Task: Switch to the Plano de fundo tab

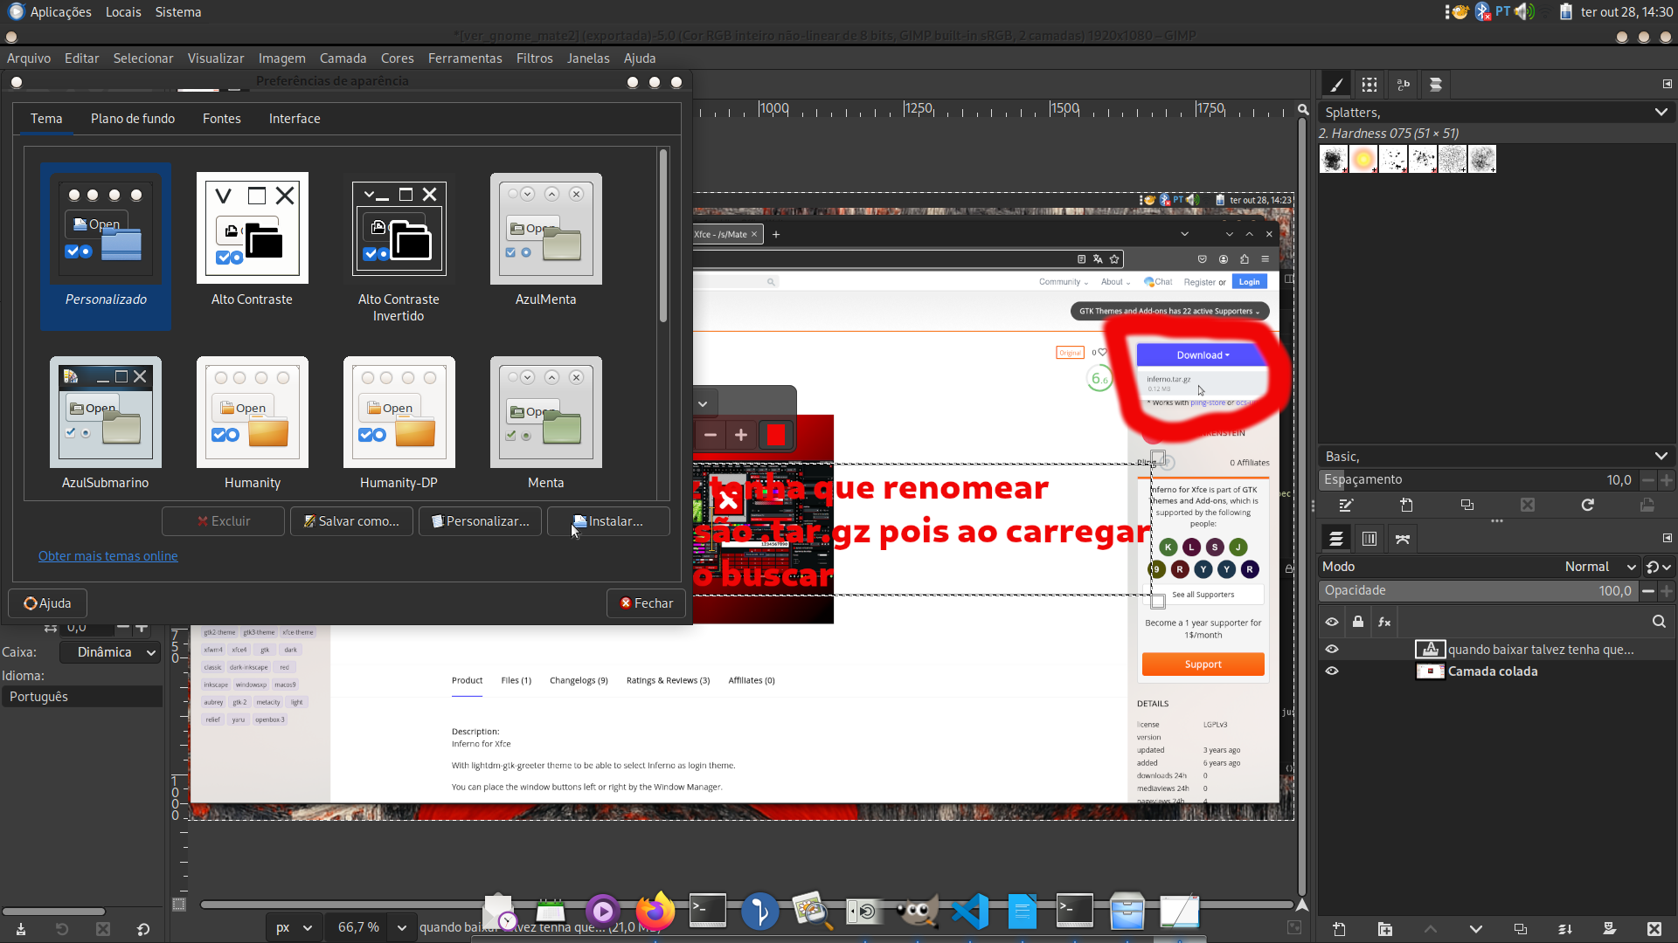Action: (133, 119)
